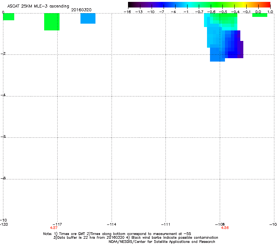
Task: Click the note line starting 'Note: 1) Times are GMT'
Action: 117,234
